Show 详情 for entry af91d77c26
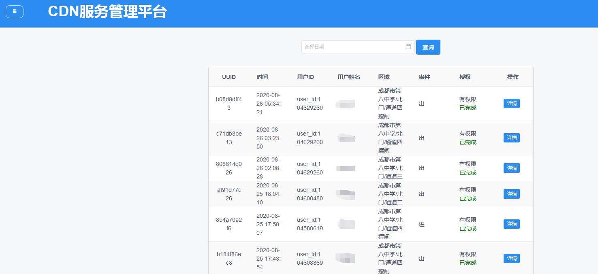This screenshot has width=598, height=274. pyautogui.click(x=511, y=194)
